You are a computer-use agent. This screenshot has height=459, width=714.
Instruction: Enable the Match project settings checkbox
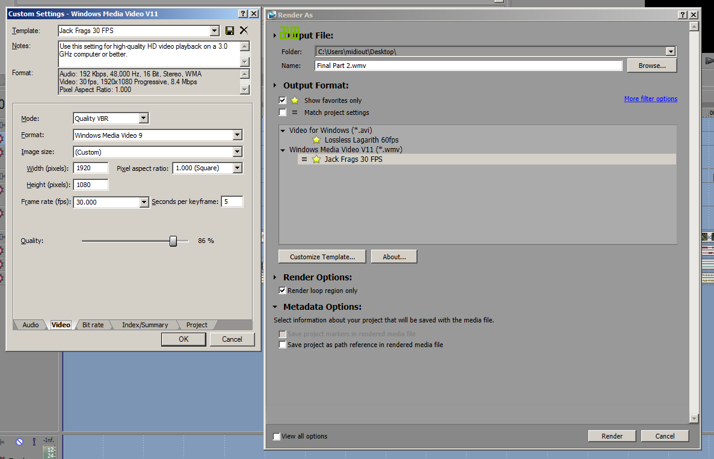coord(282,112)
